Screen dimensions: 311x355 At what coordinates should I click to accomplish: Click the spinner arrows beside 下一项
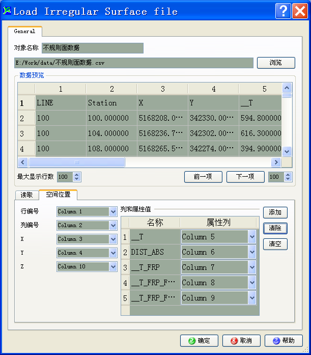pyautogui.click(x=288, y=177)
